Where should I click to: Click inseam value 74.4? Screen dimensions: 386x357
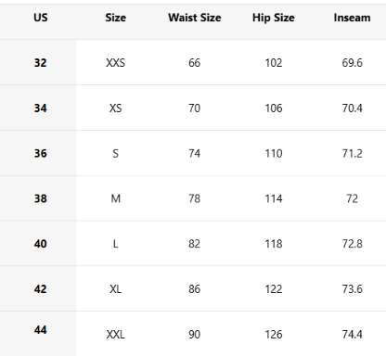click(x=352, y=335)
